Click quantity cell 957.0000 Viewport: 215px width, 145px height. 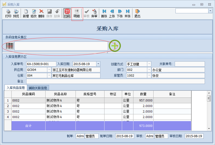(143, 100)
